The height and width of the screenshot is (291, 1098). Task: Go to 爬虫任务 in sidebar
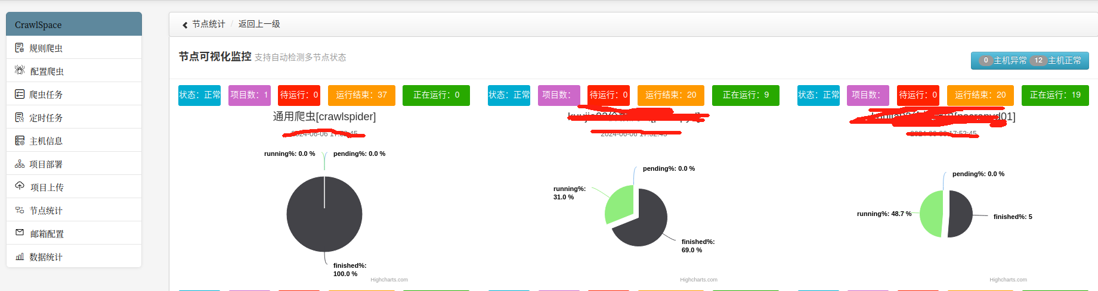(x=74, y=94)
